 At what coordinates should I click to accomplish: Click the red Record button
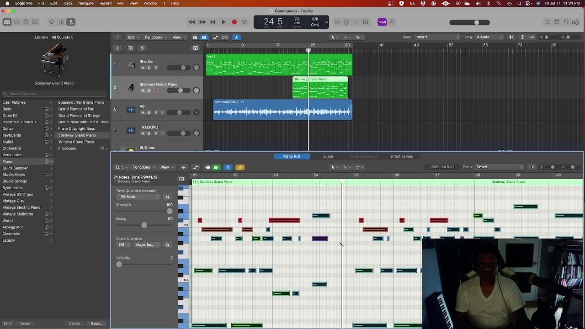[234, 22]
